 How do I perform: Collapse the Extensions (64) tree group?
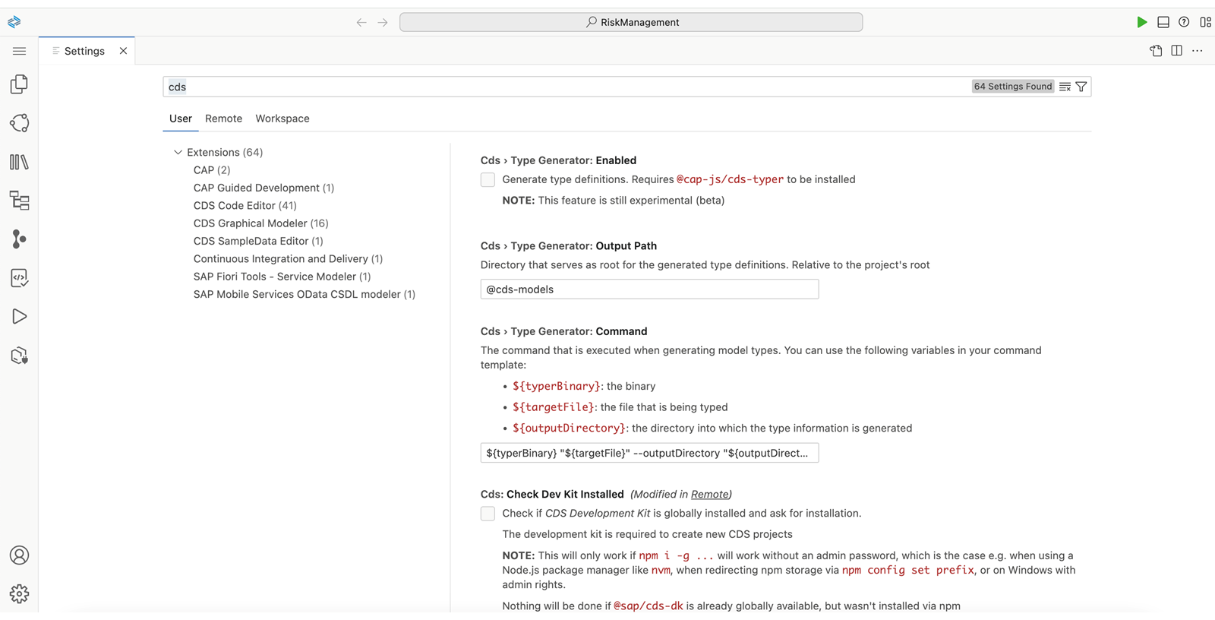point(178,152)
